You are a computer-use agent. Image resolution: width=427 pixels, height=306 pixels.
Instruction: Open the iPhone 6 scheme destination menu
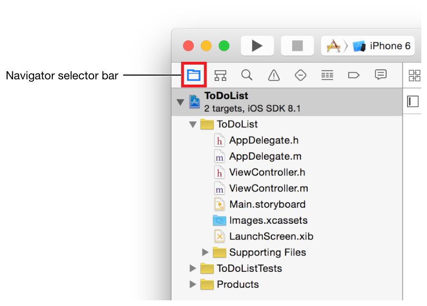click(x=389, y=46)
